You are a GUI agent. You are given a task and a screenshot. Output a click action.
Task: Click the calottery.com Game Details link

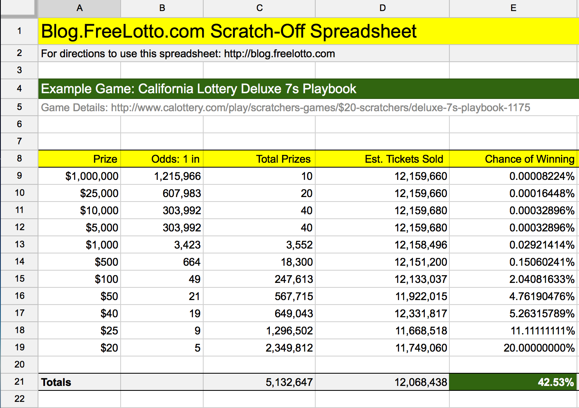(285, 108)
